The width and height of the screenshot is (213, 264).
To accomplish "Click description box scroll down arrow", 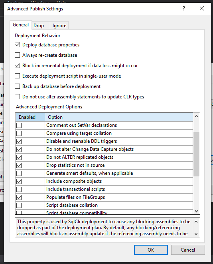I will pyautogui.click(x=196, y=234).
